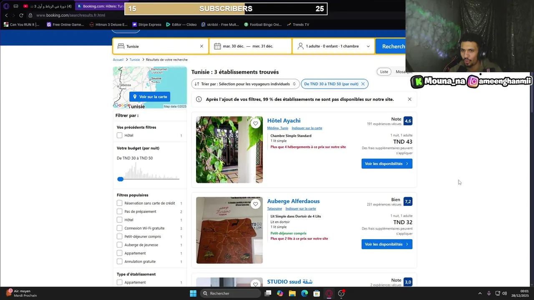Clear the Tunisie destination with the X
The height and width of the screenshot is (300, 534).
[x=202, y=46]
